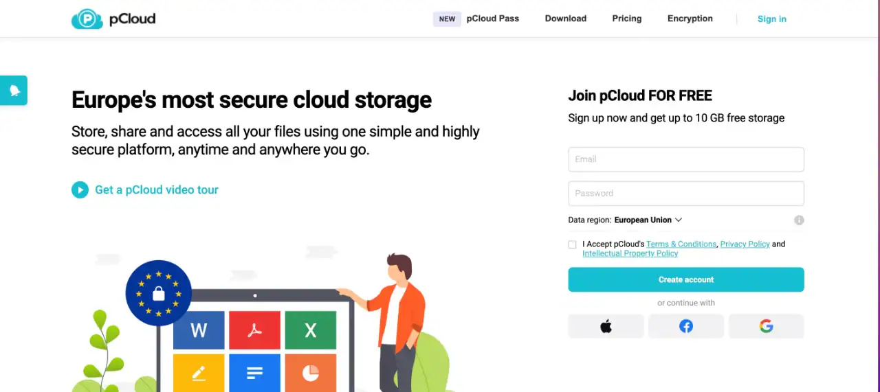Viewport: 880px width, 392px height.
Task: Continue with Apple sign-up button
Action: (x=606, y=326)
